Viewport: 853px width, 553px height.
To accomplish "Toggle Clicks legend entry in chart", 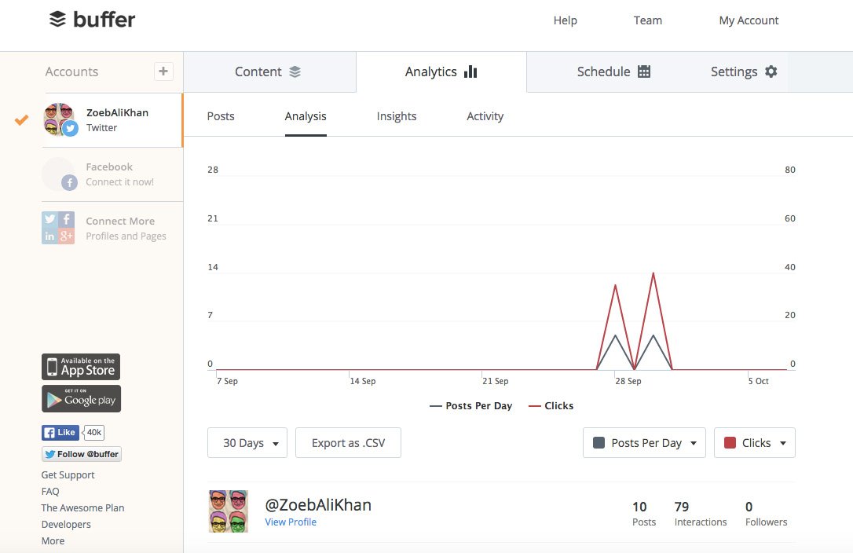I will tap(551, 405).
